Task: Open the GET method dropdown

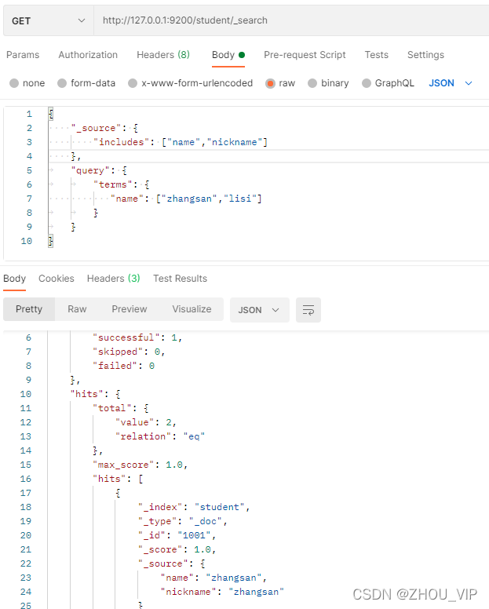Action: 48,20
